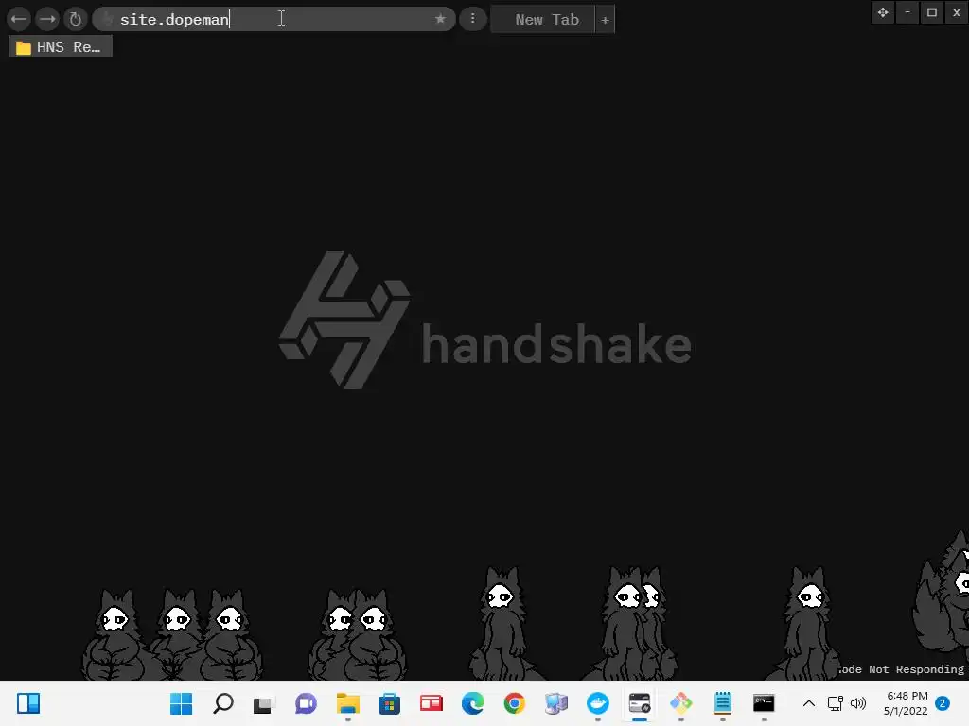Show hidden system tray icons
This screenshot has width=969, height=726.
pos(808,703)
